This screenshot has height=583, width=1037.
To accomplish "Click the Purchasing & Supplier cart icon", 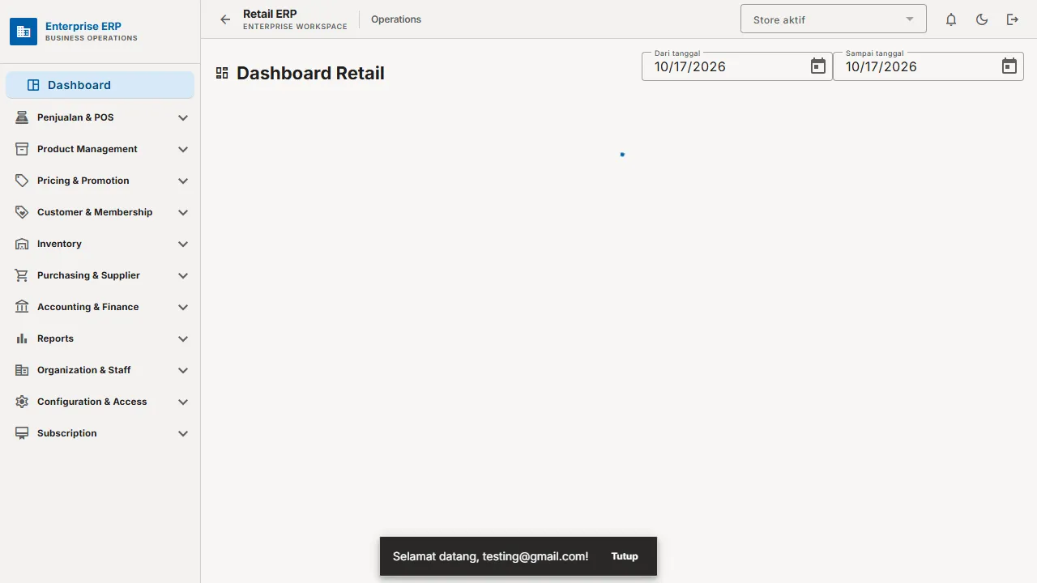I will click(x=22, y=275).
